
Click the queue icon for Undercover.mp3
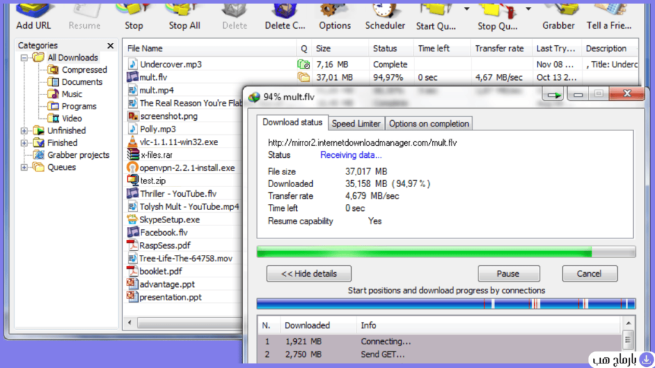coord(304,65)
